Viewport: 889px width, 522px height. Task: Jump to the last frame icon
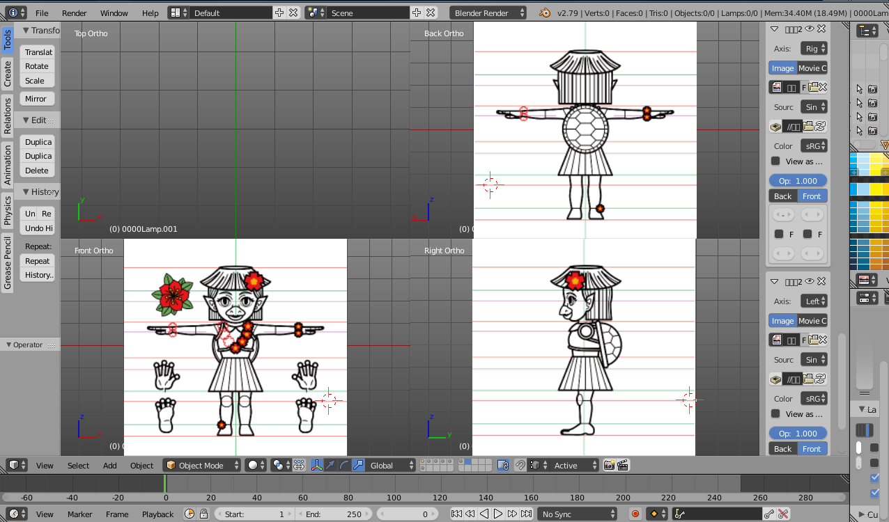pos(525,514)
